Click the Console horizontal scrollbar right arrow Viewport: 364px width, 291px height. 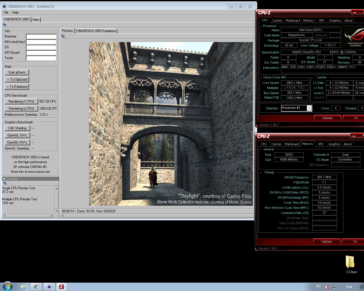coord(52,216)
